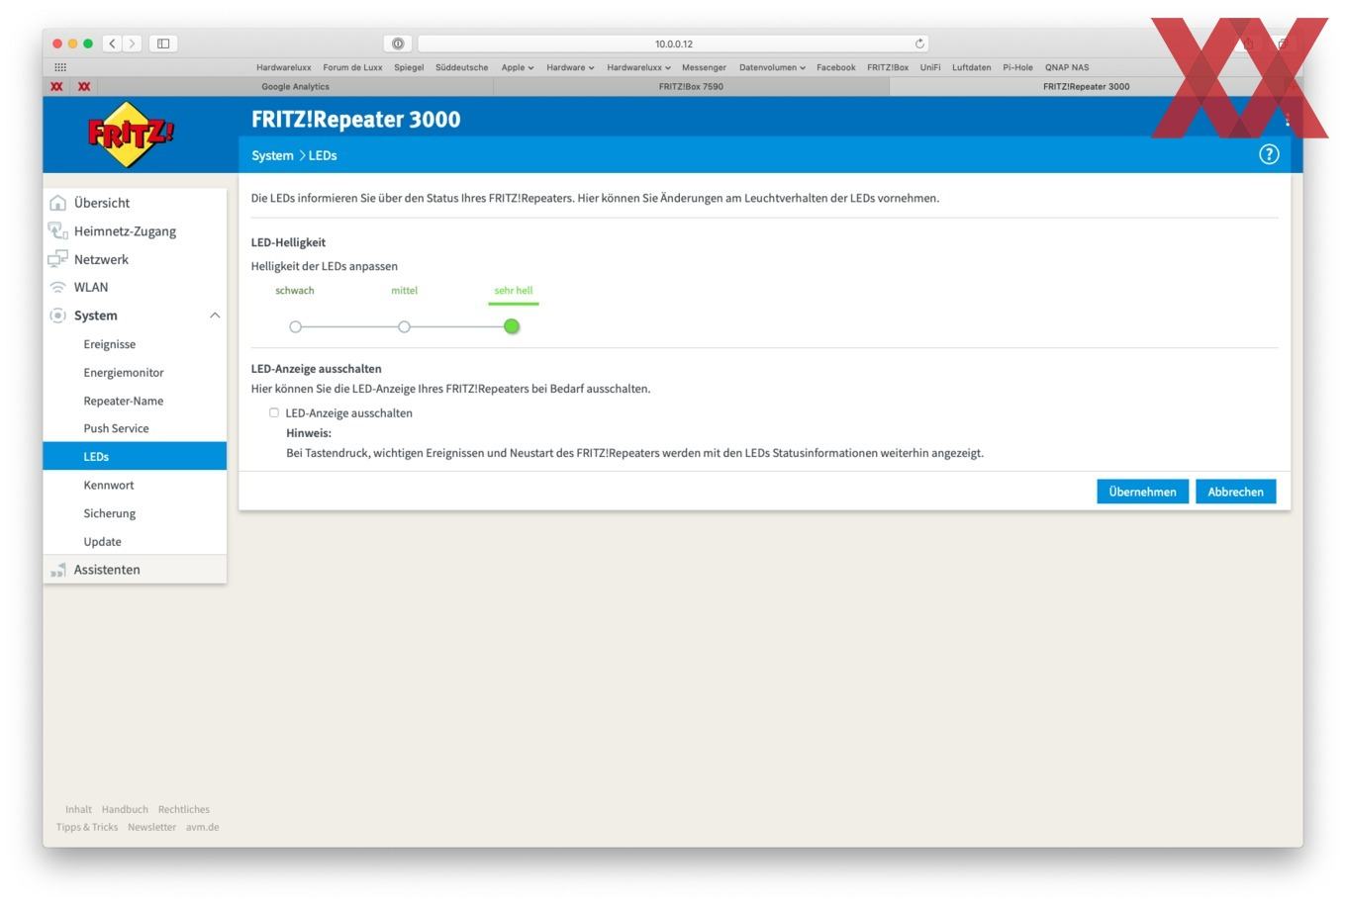Open the Spiegel bookmark
The width and height of the screenshot is (1346, 904).
(409, 67)
